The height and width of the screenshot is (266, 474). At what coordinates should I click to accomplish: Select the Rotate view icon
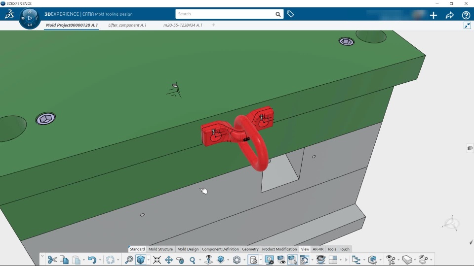[181, 260]
